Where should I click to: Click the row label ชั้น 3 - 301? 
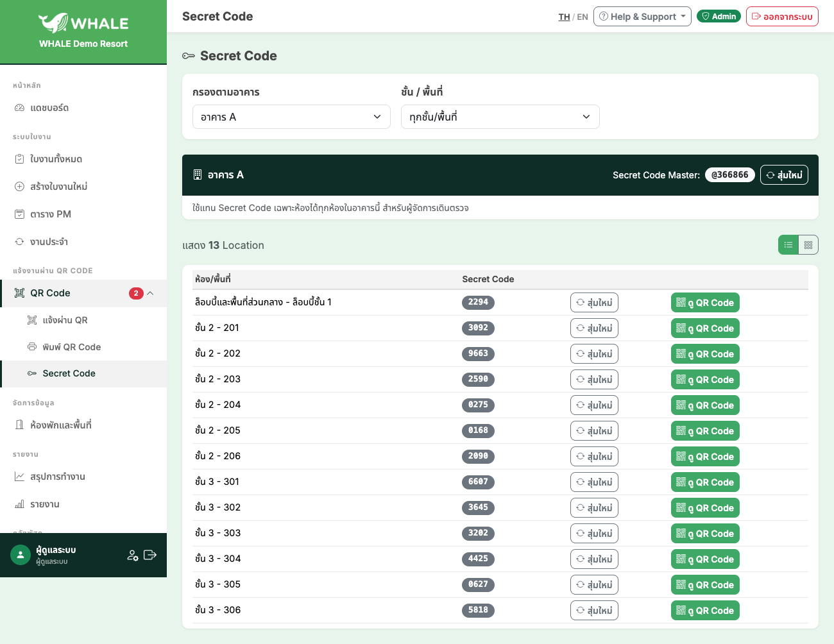217,482
